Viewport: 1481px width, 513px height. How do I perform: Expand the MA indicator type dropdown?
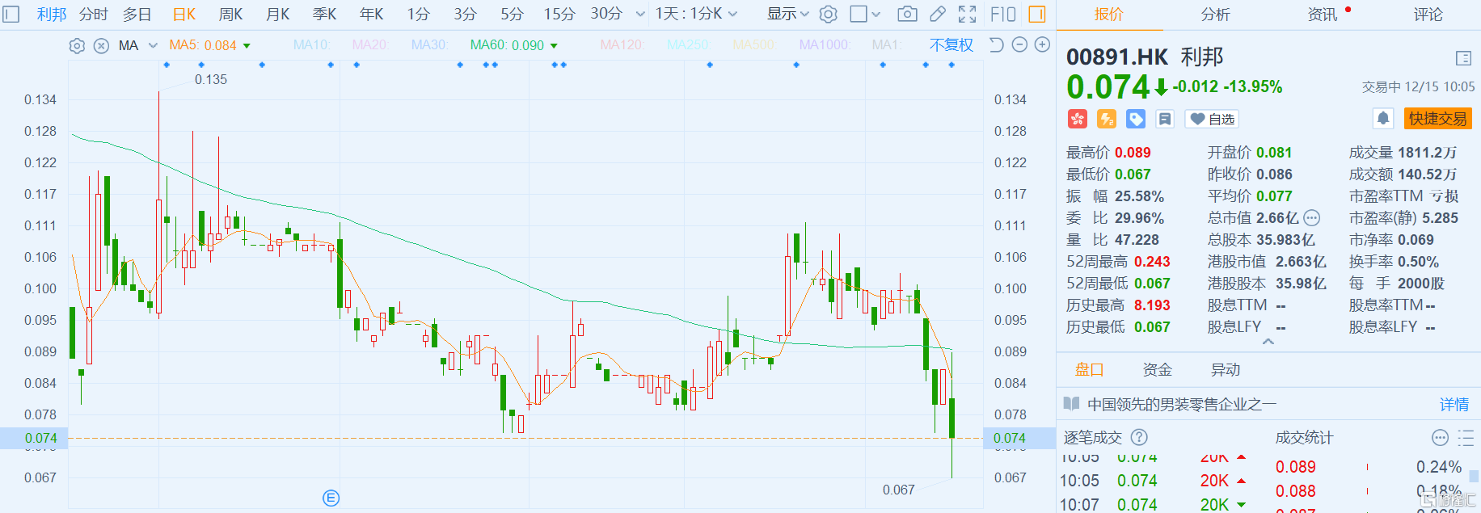click(153, 46)
